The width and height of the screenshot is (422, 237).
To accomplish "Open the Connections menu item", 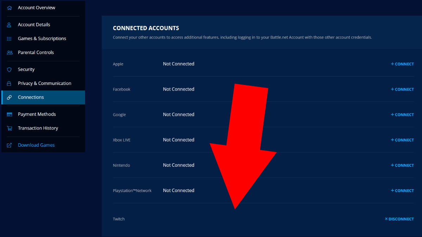I will point(31,97).
